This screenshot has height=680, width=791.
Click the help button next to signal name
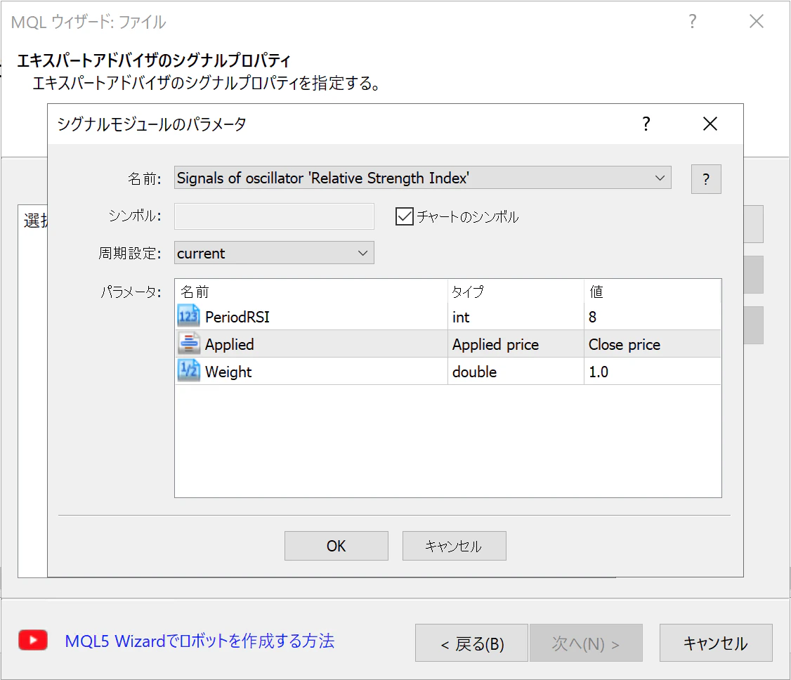(x=706, y=178)
